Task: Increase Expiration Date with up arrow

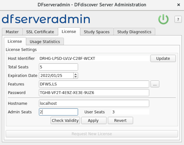Action: click(76, 74)
